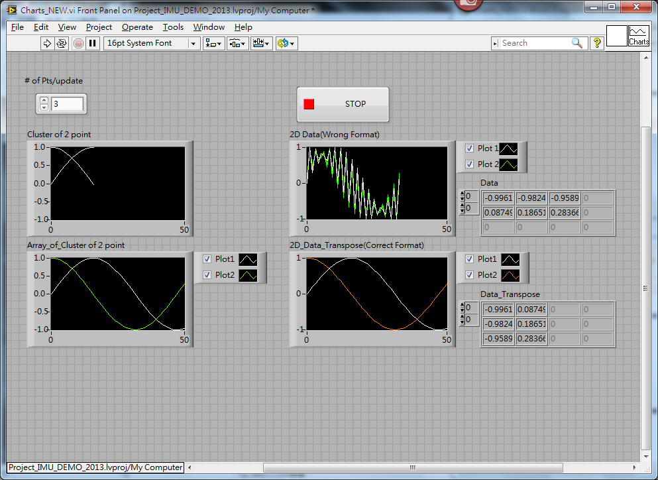This screenshot has height=480, width=658.
Task: Open the Reorder objects tool
Action: 286,43
